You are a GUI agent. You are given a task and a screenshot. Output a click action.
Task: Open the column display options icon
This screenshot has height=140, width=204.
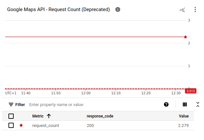[x=185, y=104]
